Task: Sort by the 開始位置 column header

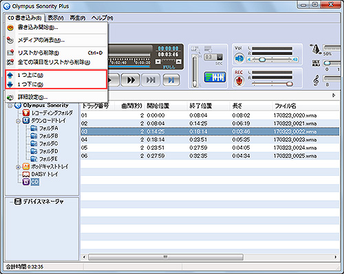Action: 166,106
